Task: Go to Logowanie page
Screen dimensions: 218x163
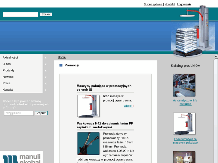Action: 184,4
